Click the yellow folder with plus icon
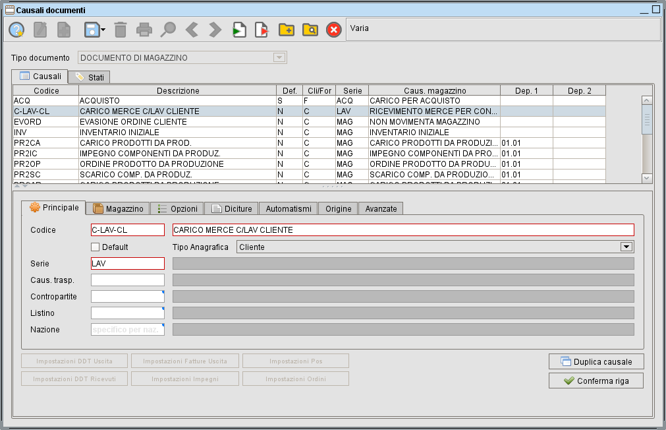The width and height of the screenshot is (666, 430). (286, 30)
